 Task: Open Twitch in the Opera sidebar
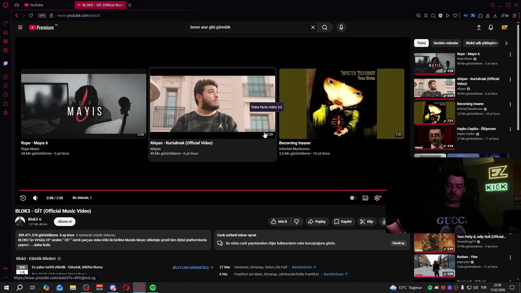5,63
